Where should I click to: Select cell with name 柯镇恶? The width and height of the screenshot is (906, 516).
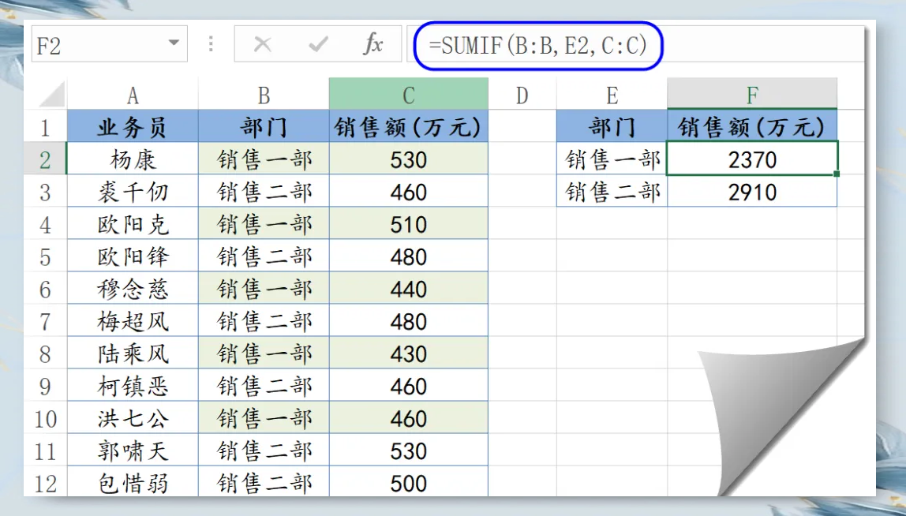click(133, 385)
